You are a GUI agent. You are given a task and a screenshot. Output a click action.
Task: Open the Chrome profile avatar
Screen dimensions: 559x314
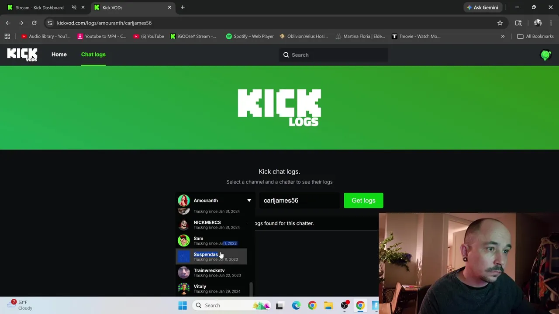(538, 23)
